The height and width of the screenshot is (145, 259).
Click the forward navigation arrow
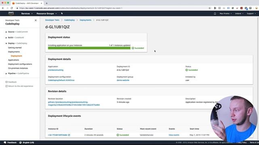coord(7,8)
